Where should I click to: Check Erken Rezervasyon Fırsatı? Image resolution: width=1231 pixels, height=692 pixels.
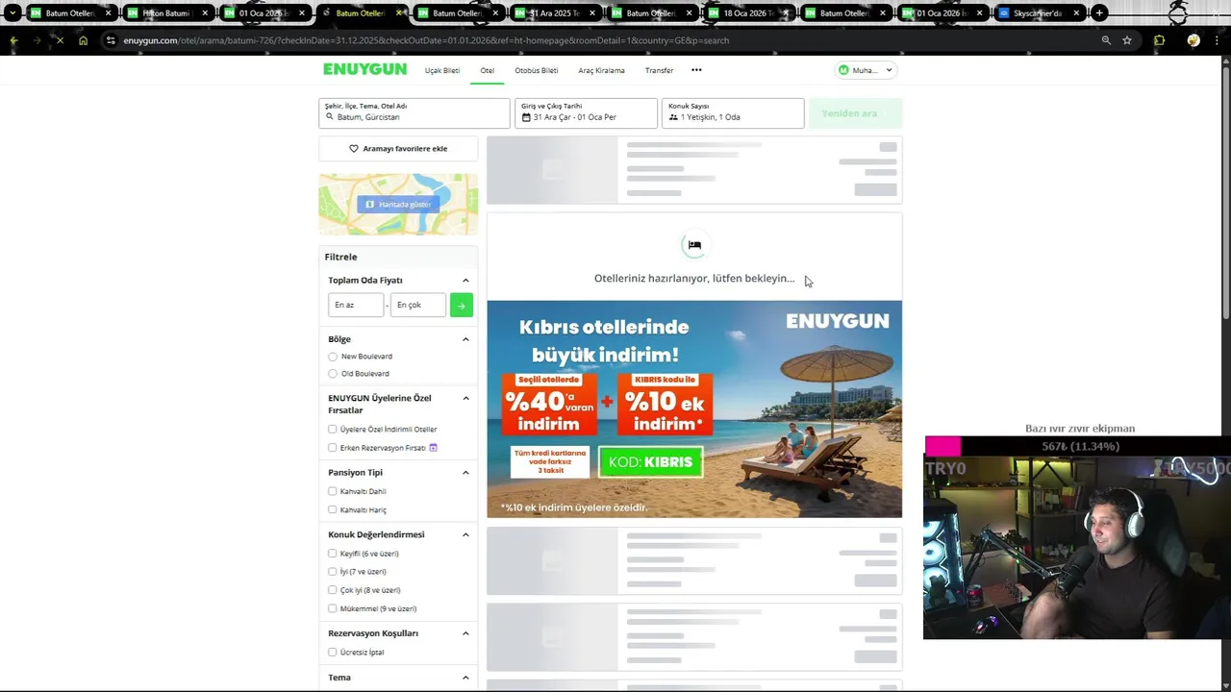333,448
